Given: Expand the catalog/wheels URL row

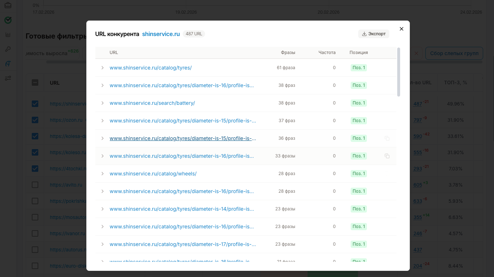Looking at the screenshot, I should (102, 173).
